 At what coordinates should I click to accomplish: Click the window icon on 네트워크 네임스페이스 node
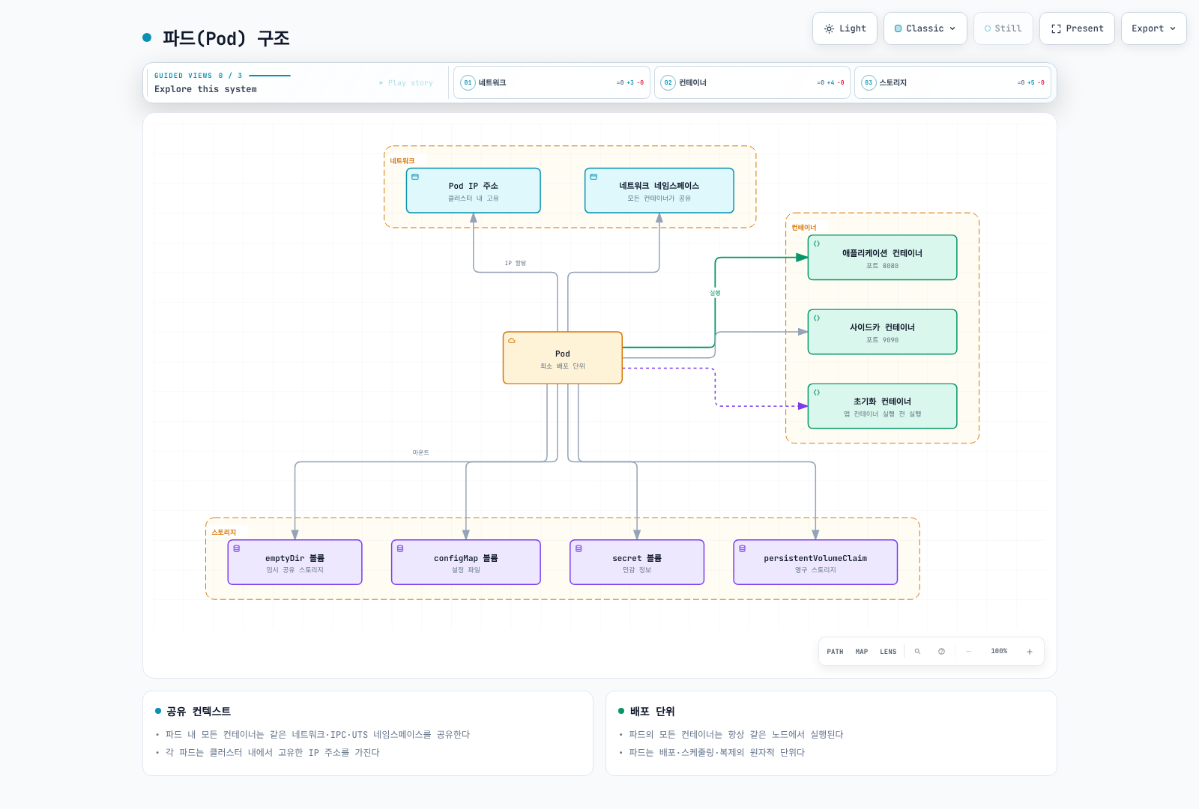click(x=594, y=177)
